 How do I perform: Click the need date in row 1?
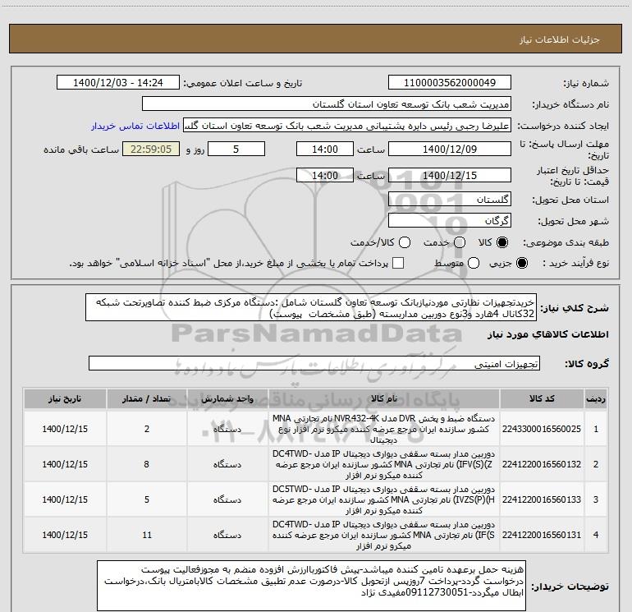(x=65, y=429)
